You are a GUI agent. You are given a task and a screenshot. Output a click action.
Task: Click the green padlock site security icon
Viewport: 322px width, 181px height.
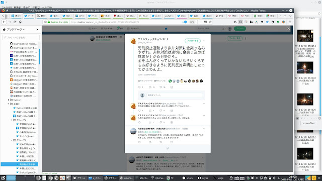point(49,22)
